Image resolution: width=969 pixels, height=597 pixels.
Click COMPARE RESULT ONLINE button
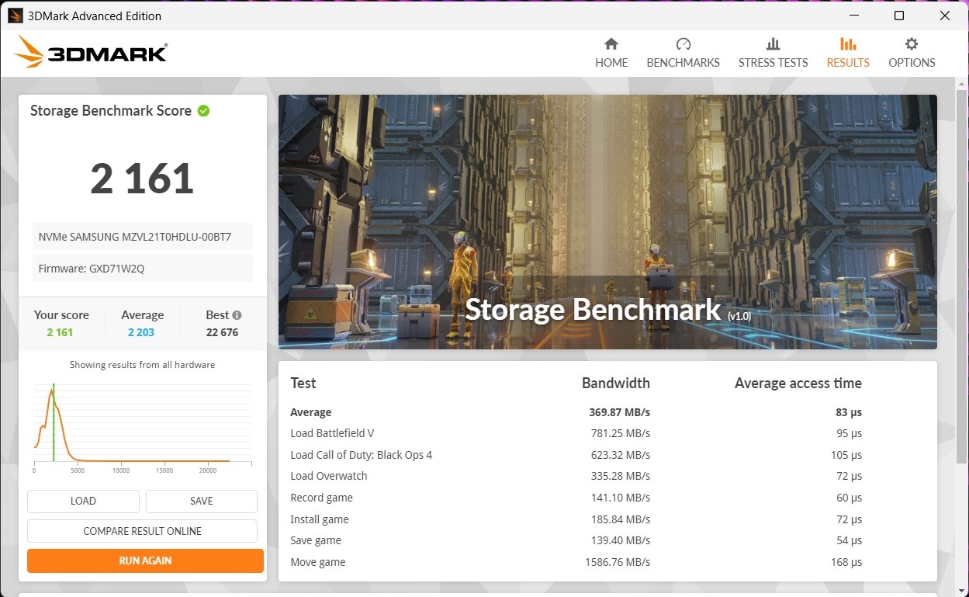(143, 531)
